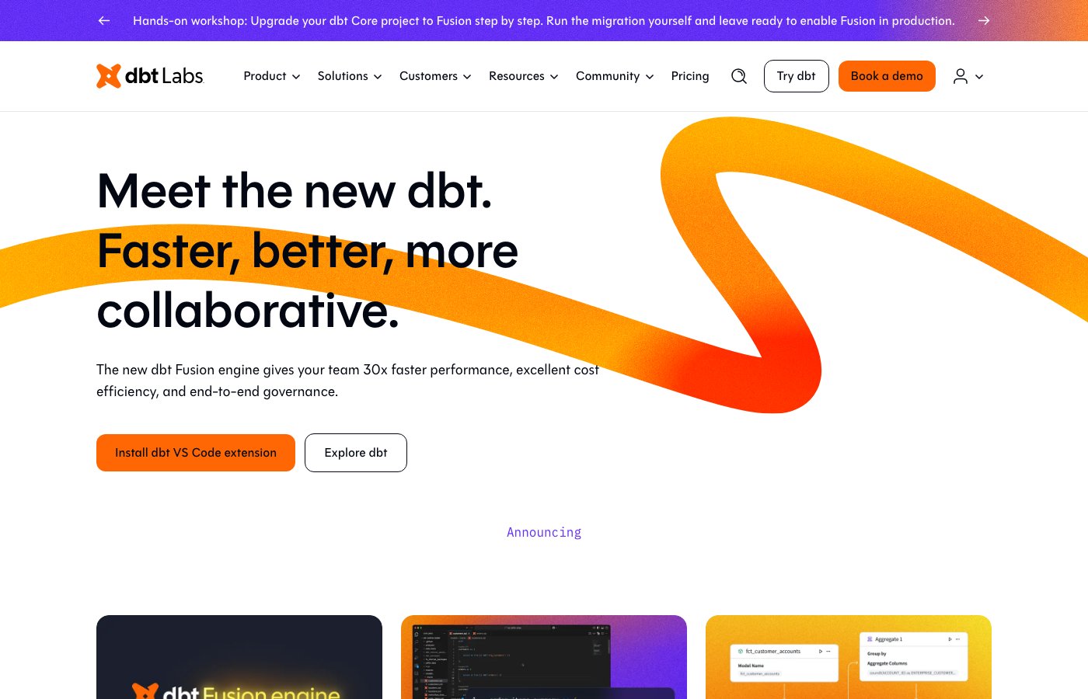Expand the Customers dropdown
The width and height of the screenshot is (1088, 699).
click(x=434, y=76)
